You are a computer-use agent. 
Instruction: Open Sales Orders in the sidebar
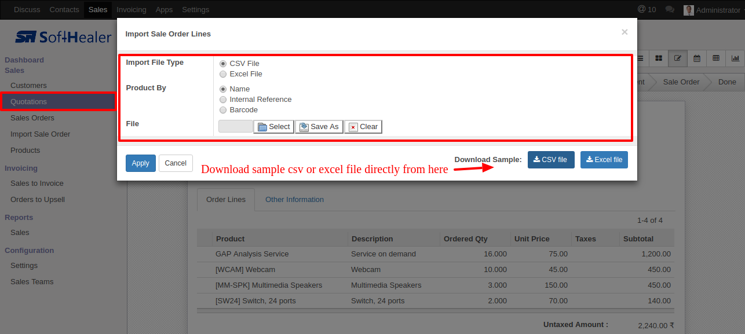pyautogui.click(x=32, y=118)
